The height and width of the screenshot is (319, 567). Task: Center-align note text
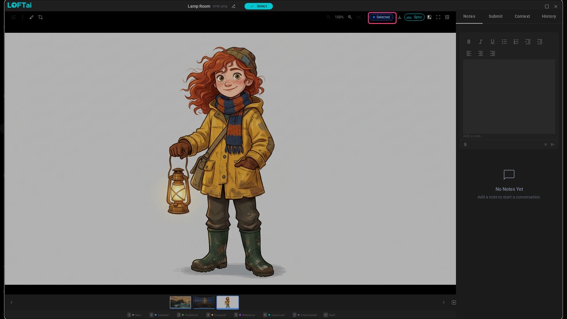(481, 54)
